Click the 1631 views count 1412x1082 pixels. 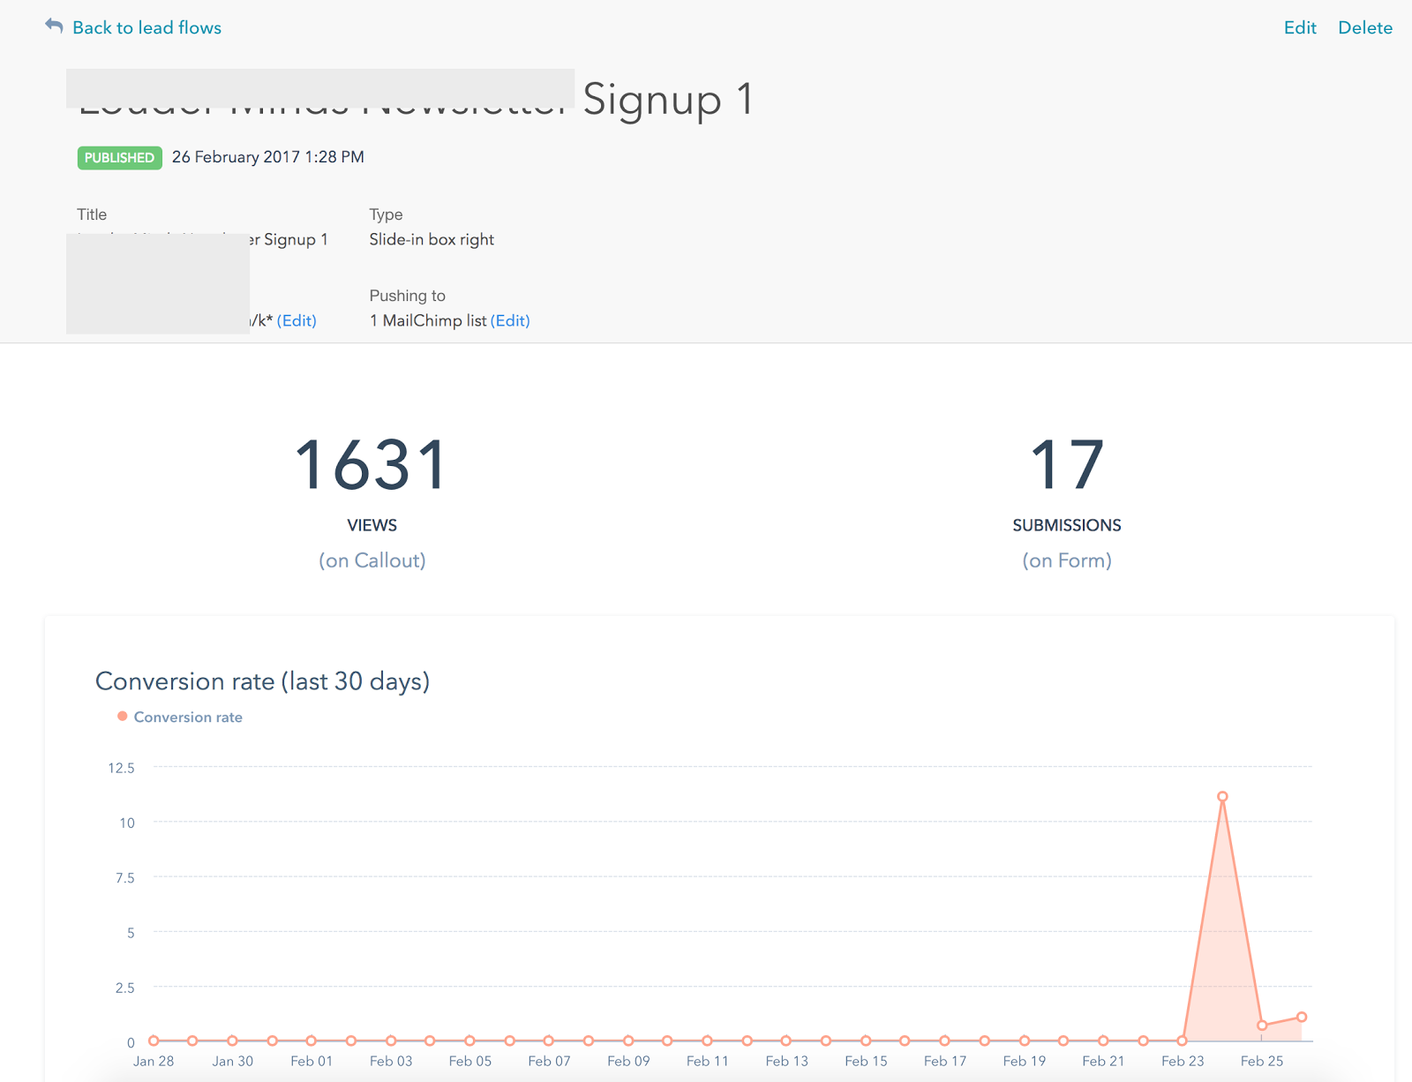point(372,465)
